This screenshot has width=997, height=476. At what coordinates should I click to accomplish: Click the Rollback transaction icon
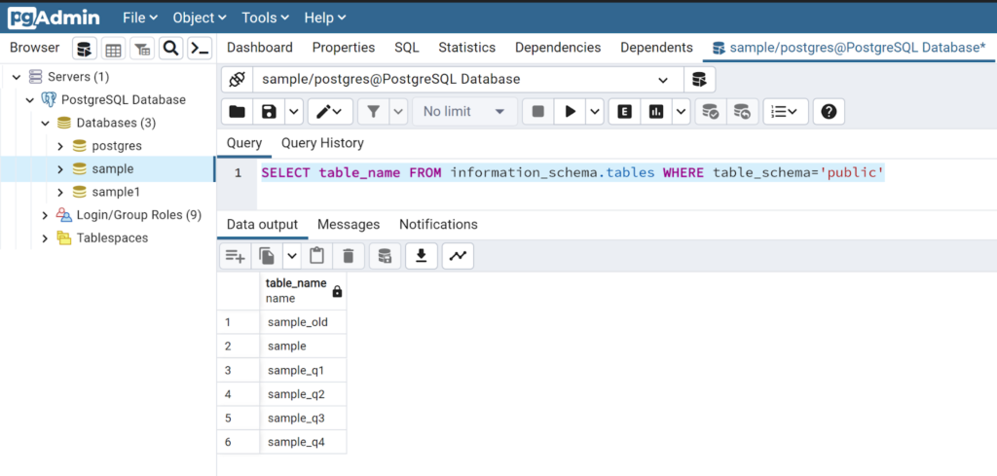click(x=742, y=112)
